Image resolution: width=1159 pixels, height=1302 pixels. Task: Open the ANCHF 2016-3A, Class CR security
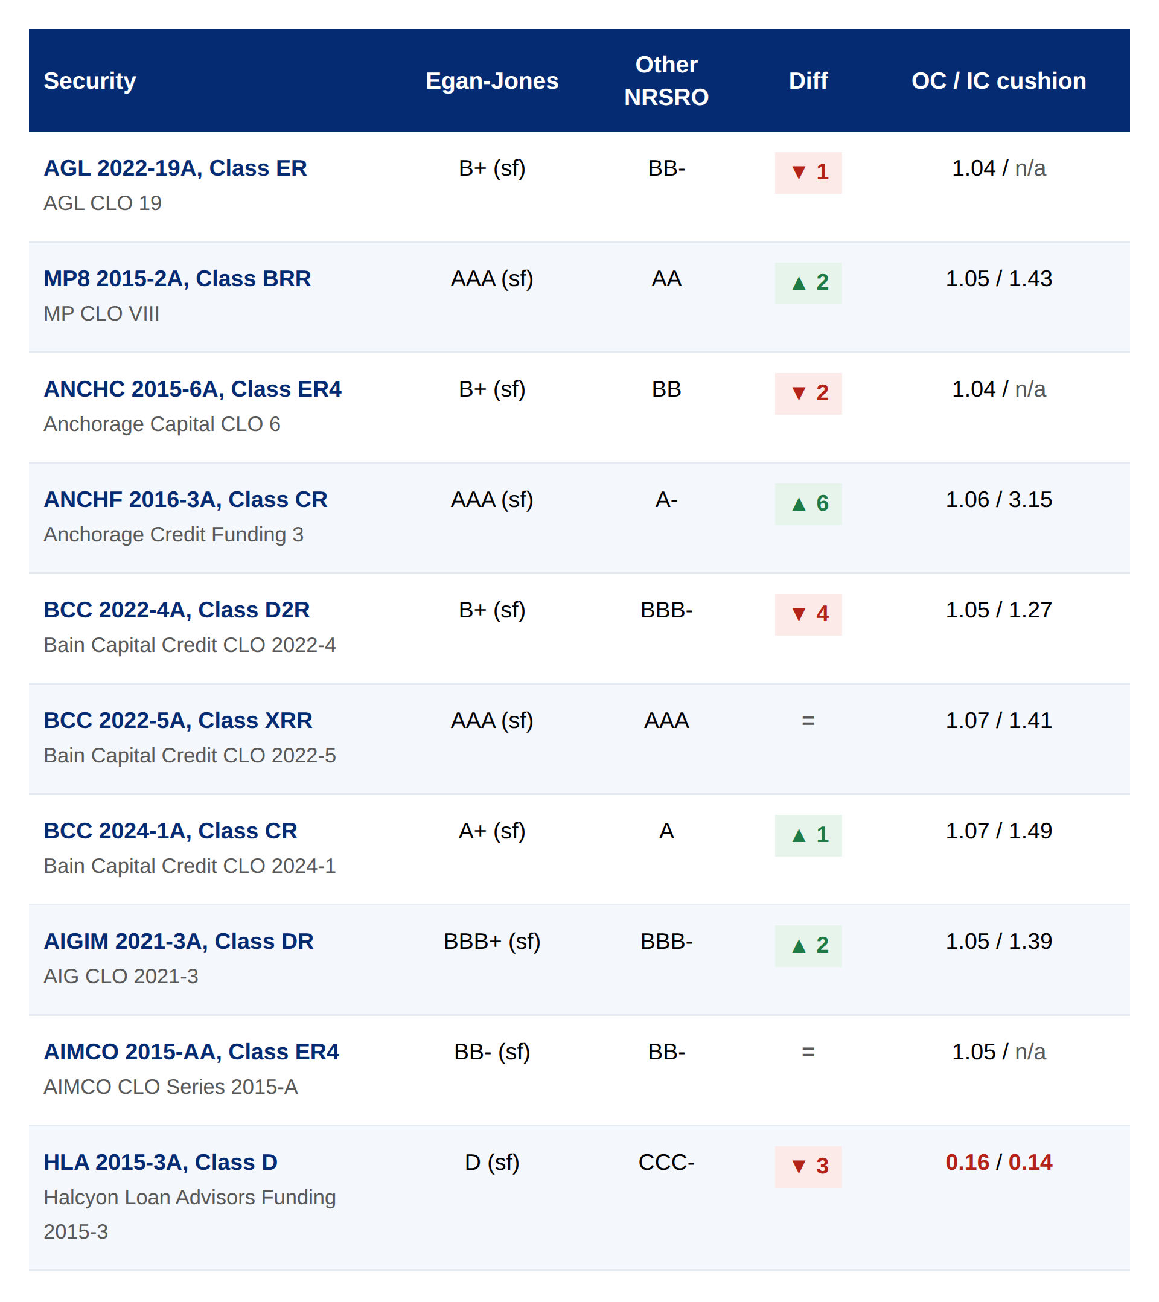185,499
